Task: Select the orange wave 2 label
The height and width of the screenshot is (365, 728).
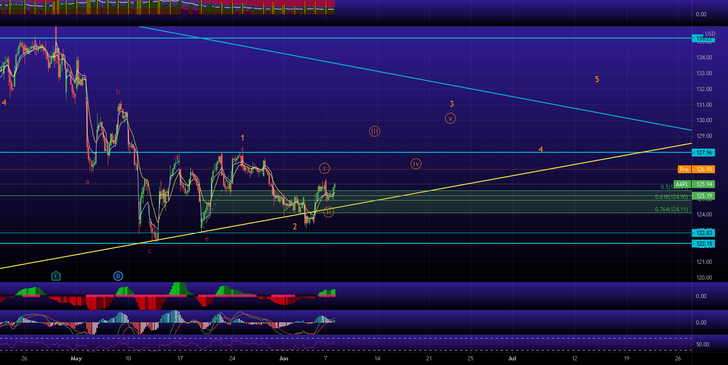Action: coord(295,227)
